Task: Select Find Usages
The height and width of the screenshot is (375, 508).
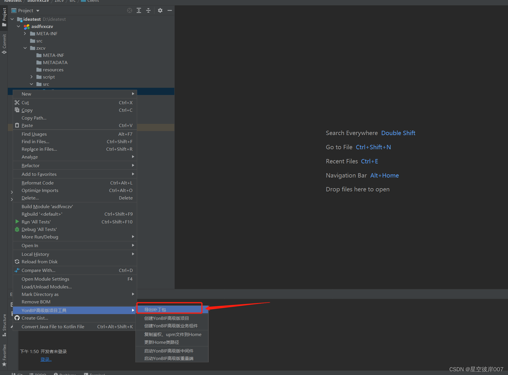Action: click(x=75, y=134)
